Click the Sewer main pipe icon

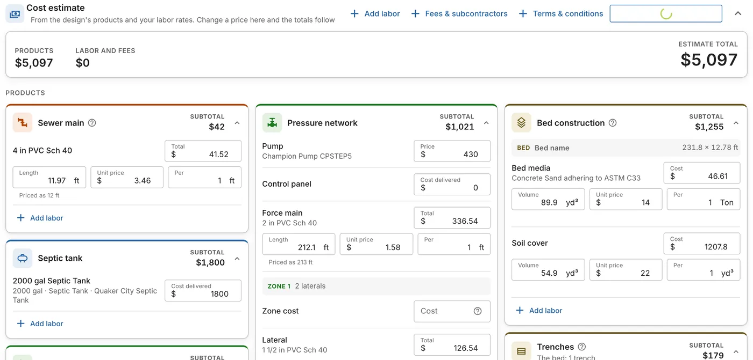point(23,123)
